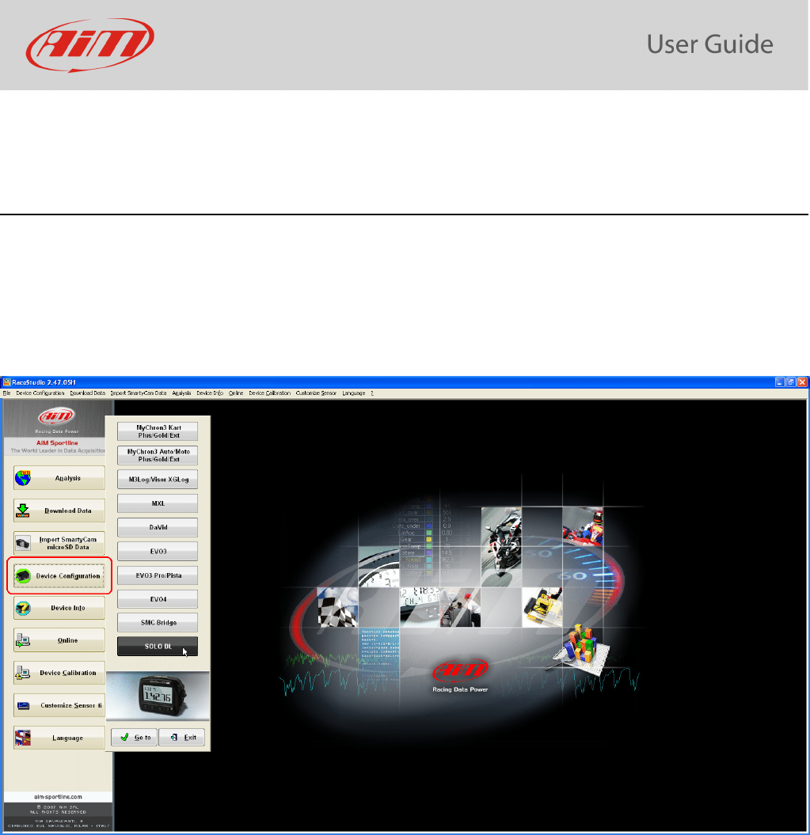Click the Online computer icon
Image resolution: width=810 pixels, height=835 pixels.
click(23, 640)
